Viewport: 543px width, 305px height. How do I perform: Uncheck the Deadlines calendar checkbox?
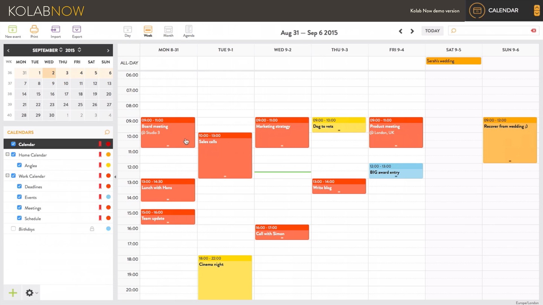19,186
